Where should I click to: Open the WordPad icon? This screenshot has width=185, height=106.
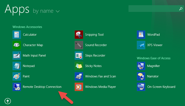click(x=141, y=35)
